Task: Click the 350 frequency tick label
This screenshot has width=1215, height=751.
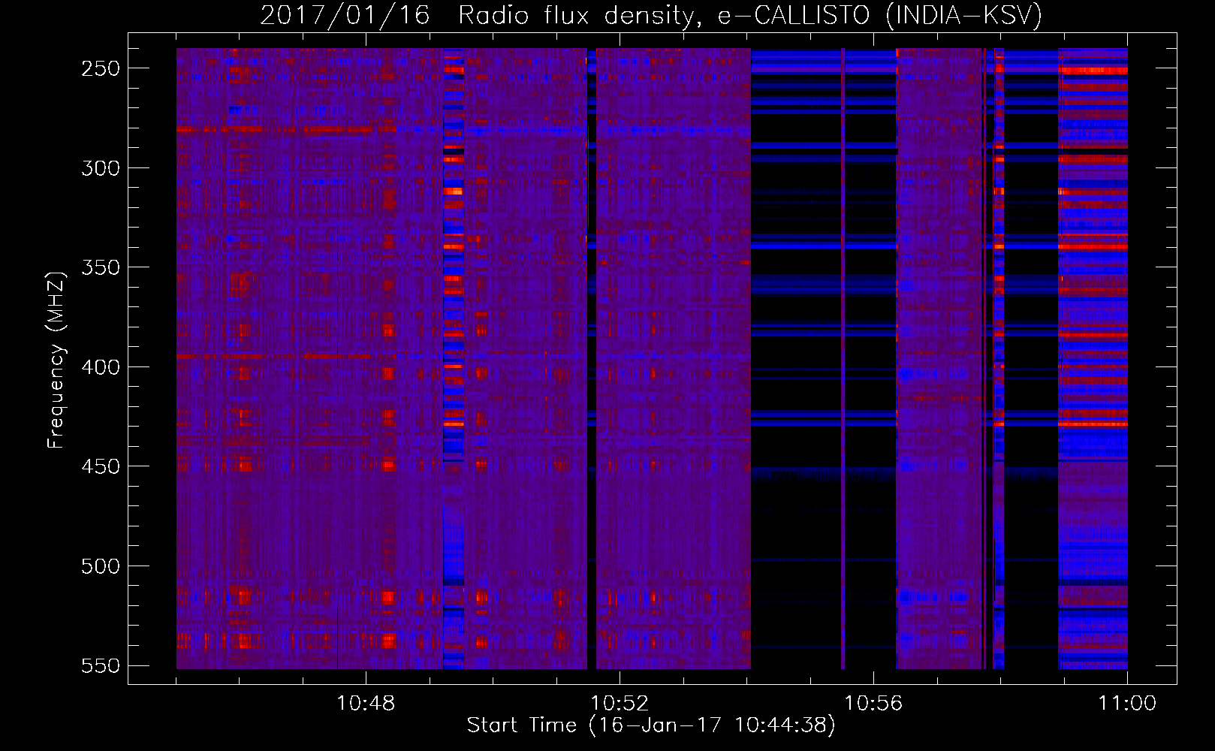Action: click(101, 267)
